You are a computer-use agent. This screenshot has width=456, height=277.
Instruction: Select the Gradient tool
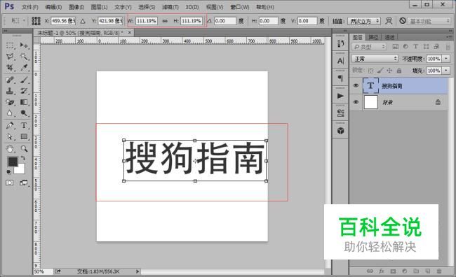click(24, 102)
